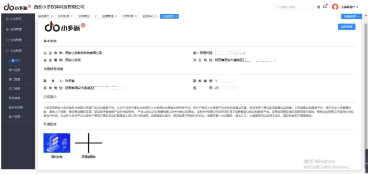Image resolution: width=370 pixels, height=175 pixels.
Task: Click the 合同管理 icon in sidebar
Action: 7,30
